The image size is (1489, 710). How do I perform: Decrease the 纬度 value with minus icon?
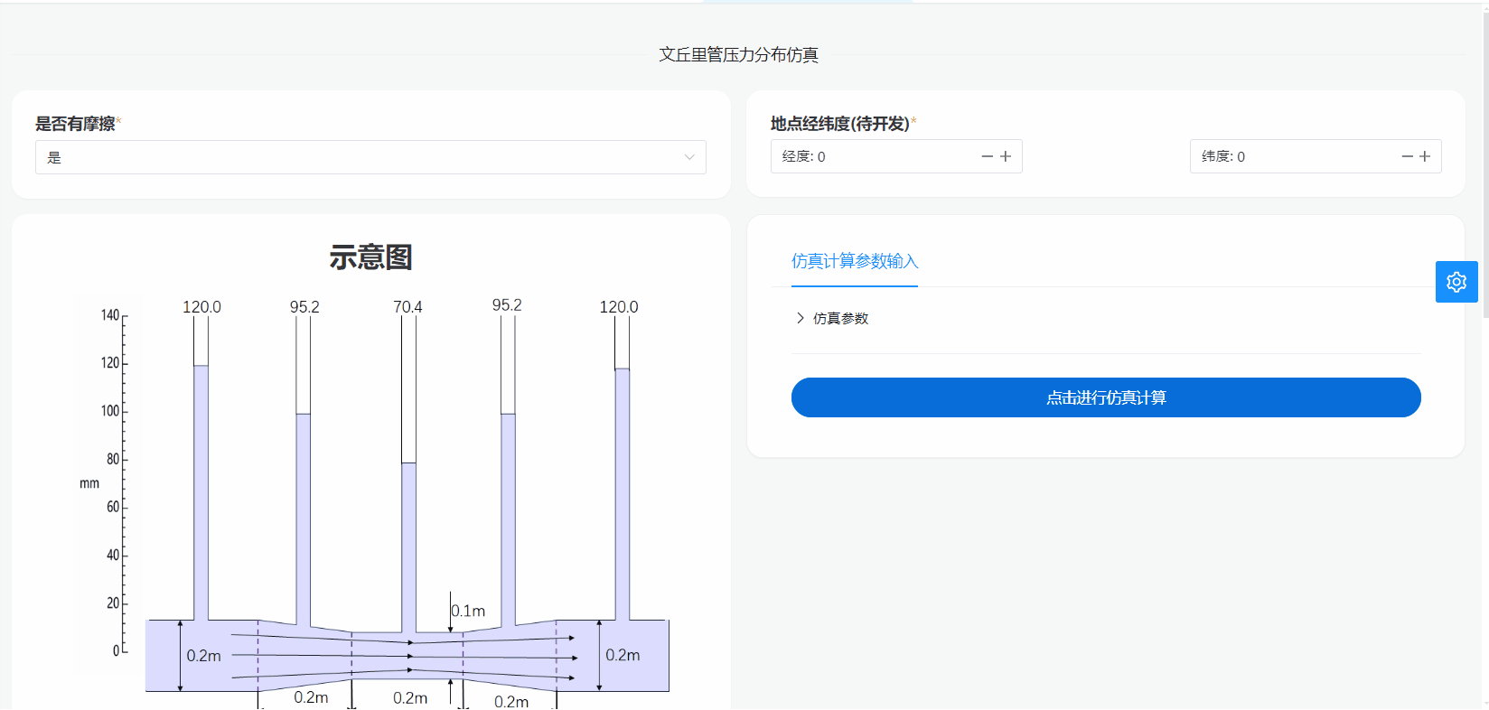tap(1407, 156)
